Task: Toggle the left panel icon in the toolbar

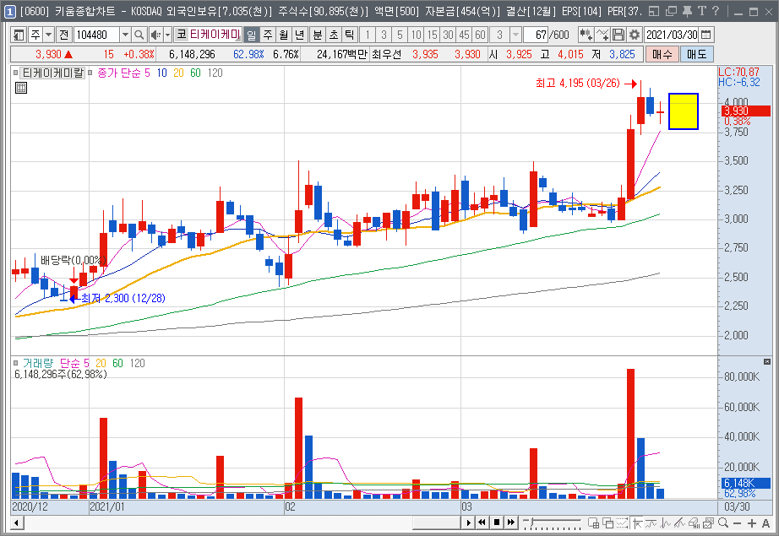Action: pyautogui.click(x=19, y=35)
